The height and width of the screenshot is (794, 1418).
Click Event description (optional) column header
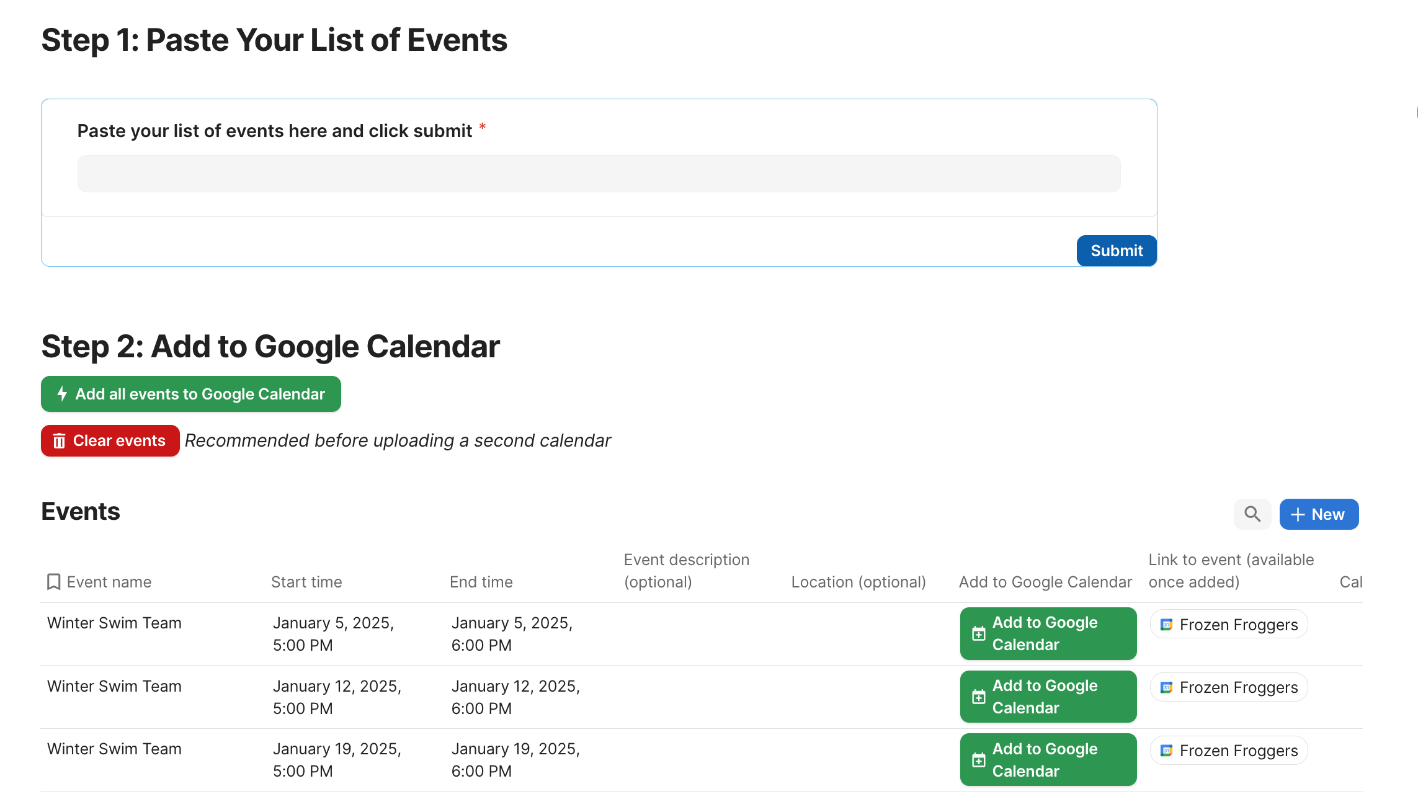[686, 571]
